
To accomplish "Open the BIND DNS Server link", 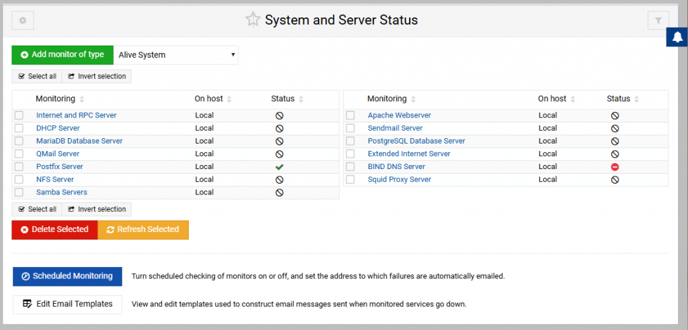I will pyautogui.click(x=396, y=166).
